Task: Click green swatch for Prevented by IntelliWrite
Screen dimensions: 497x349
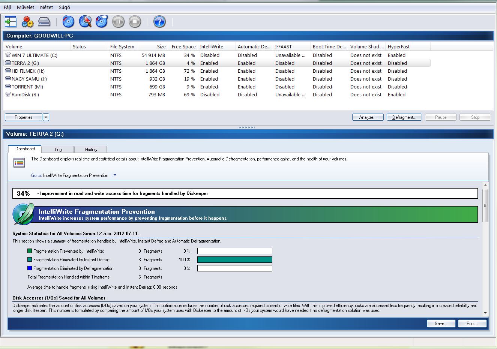Action: point(30,251)
